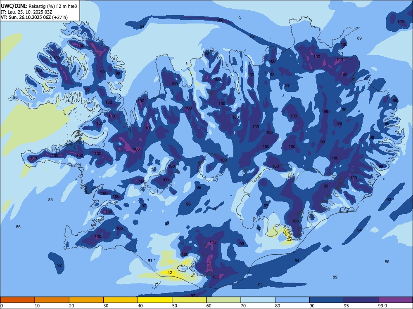Click the '50' legend tick label
Viewport: 413px width, 309px height.
tap(174, 306)
